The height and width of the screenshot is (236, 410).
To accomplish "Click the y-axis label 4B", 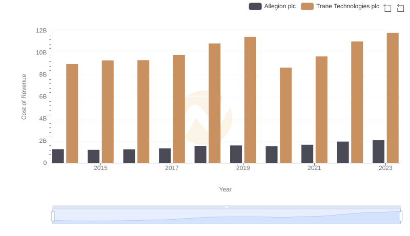I will pyautogui.click(x=43, y=119).
